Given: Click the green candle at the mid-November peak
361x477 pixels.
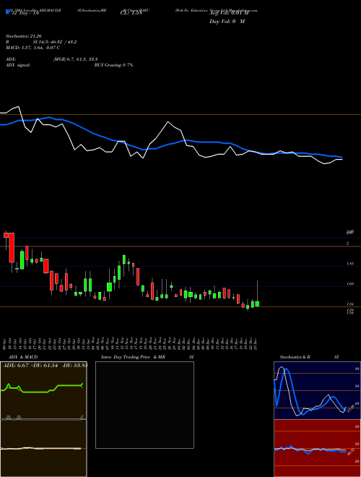Looking at the screenshot, I should coord(124,259).
